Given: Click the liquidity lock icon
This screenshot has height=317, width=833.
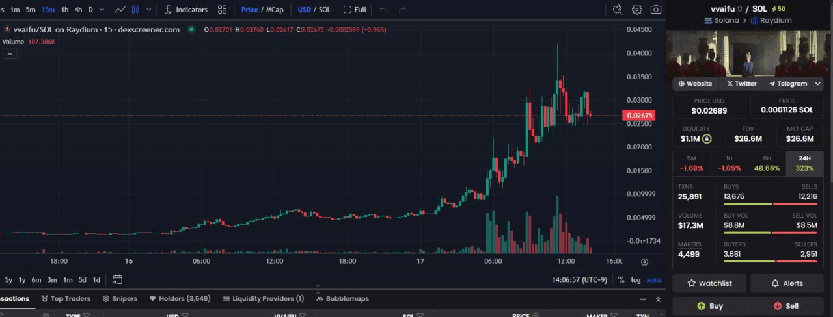Looking at the screenshot, I should pos(707,138).
